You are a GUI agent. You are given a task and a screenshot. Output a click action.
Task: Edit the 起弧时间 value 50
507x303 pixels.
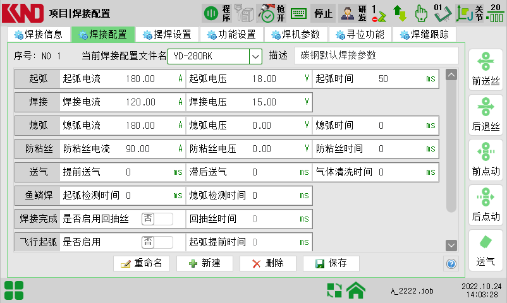383,79
